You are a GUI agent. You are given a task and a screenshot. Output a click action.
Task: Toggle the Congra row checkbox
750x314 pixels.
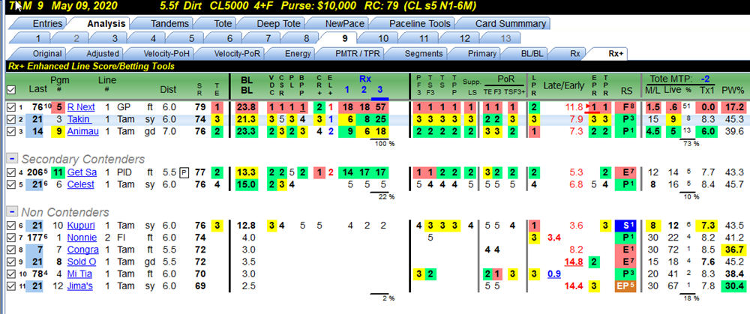pyautogui.click(x=11, y=250)
